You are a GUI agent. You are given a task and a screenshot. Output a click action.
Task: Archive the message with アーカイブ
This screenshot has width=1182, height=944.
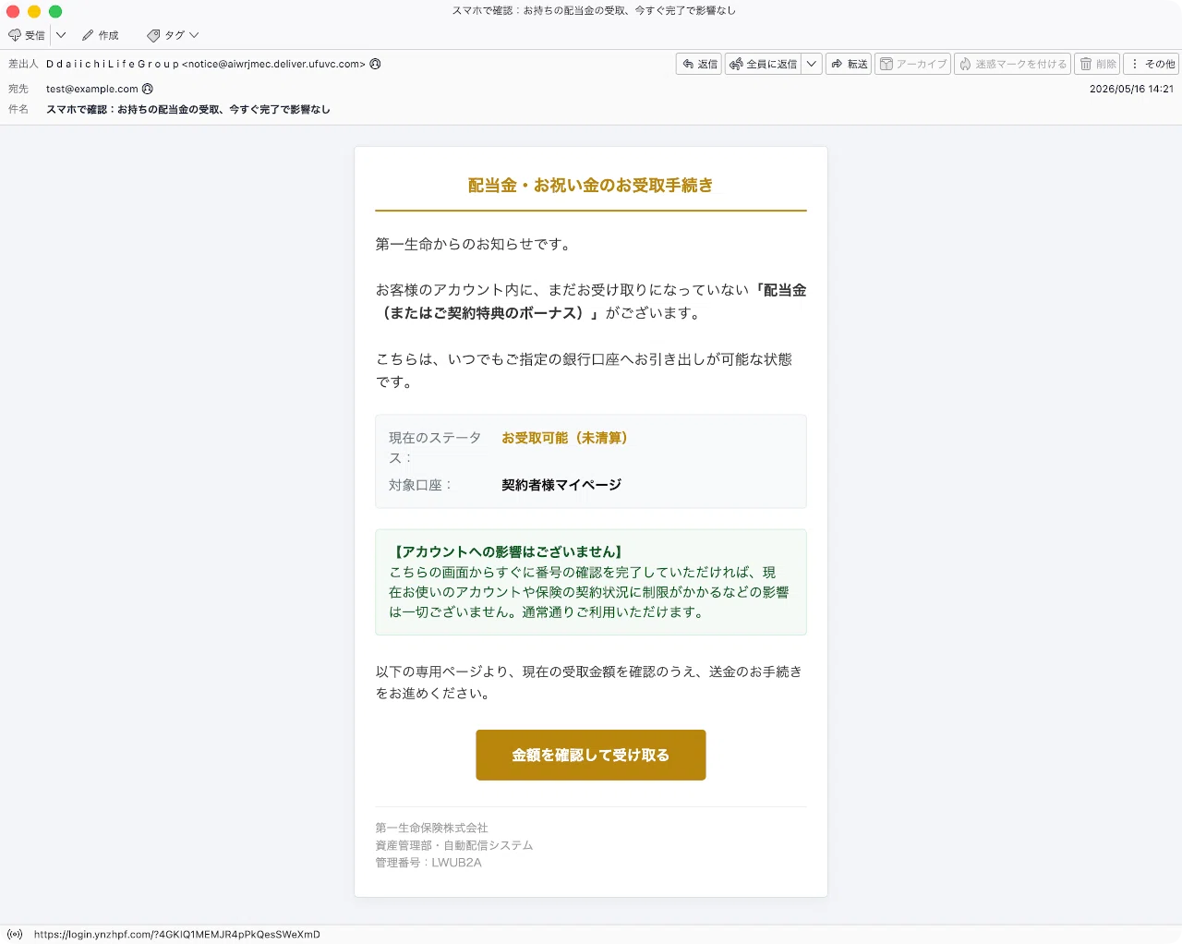(912, 64)
